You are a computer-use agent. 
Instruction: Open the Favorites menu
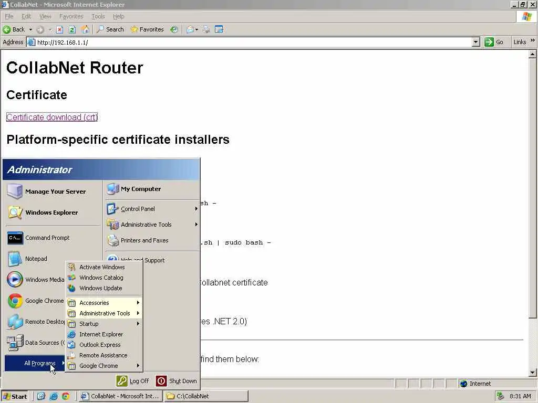click(x=71, y=16)
